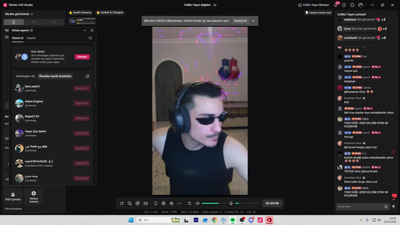Mute the microphone icon in bottom toolbar
The image size is (400, 225).
(x=231, y=203)
